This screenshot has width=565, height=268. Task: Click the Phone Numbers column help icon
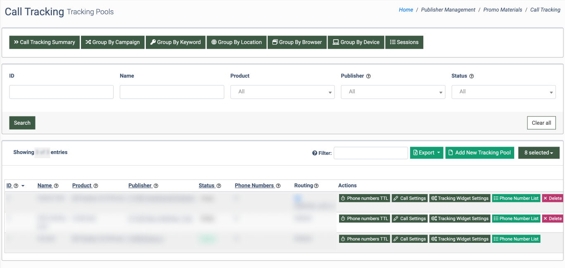[278, 186]
